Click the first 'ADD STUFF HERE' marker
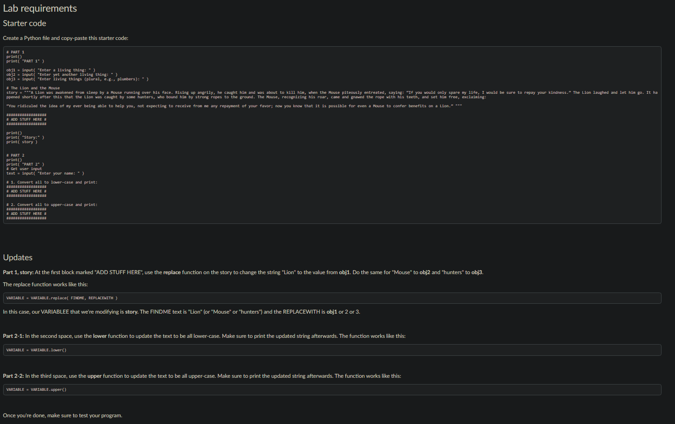 tap(26, 119)
